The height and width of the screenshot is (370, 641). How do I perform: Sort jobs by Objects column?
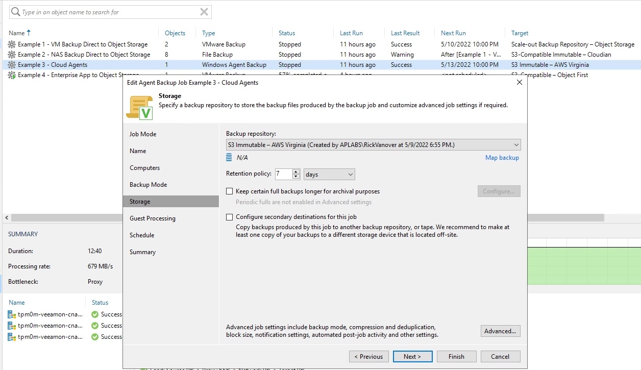tap(175, 33)
